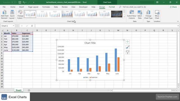Click the Name Box showing Chart 1
The width and height of the screenshot is (180, 101).
coord(7,26)
